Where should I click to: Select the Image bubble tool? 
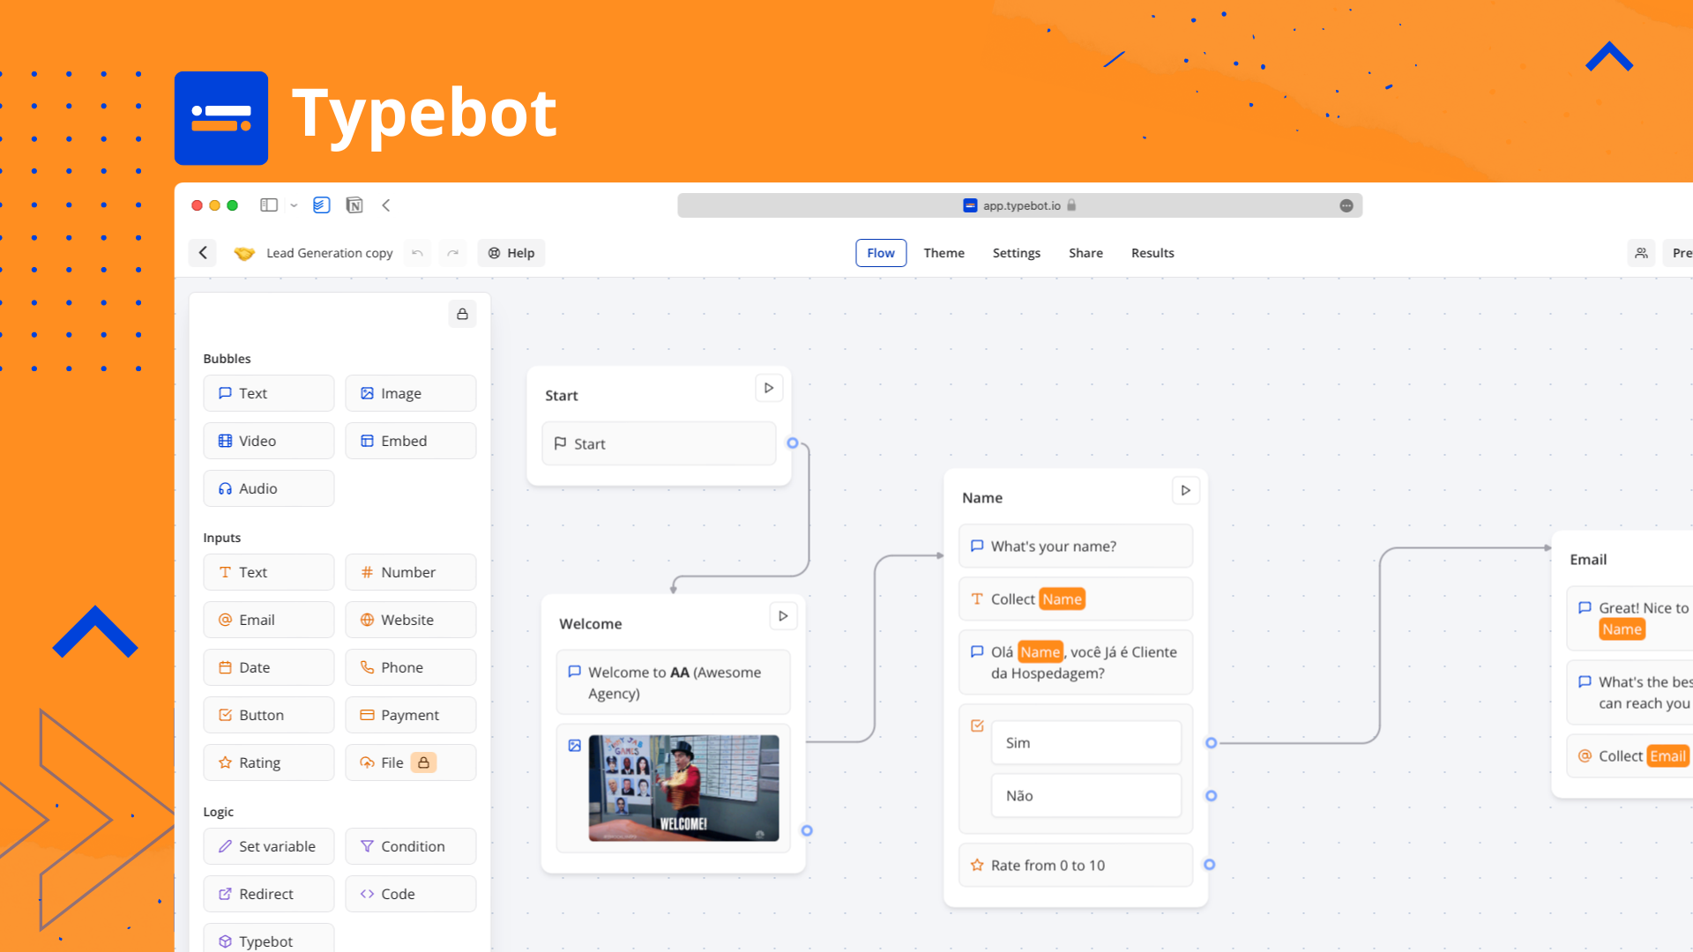(409, 393)
